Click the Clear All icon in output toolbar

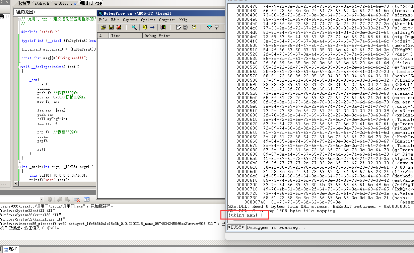pyautogui.click(x=77, y=199)
